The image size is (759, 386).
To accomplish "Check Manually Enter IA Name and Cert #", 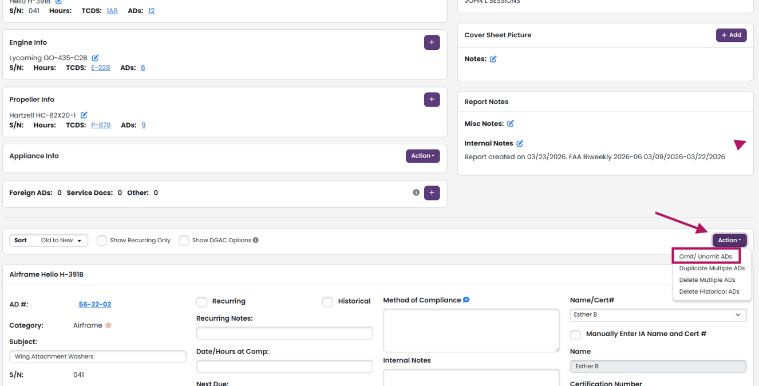I will (575, 334).
